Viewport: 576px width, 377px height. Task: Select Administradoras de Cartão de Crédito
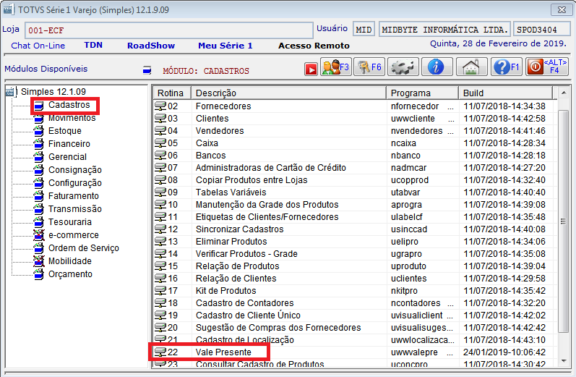coord(271,168)
